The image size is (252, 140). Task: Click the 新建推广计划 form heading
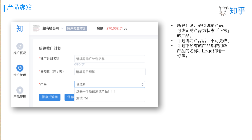50,48
